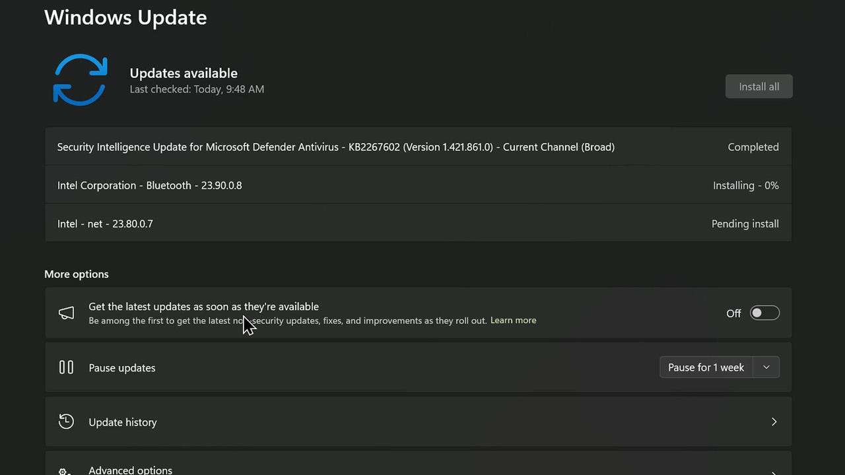Viewport: 845px width, 475px height.
Task: Click the Install all button
Action: (x=759, y=86)
